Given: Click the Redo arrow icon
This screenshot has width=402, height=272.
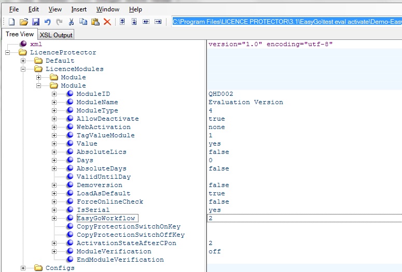Looking at the screenshot, I should pos(60,22).
